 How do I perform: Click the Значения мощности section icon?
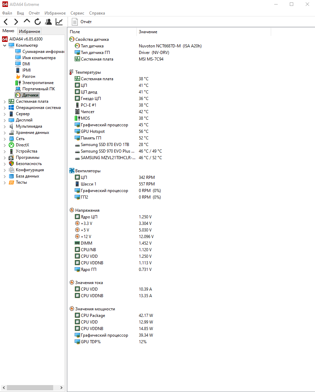(x=71, y=309)
